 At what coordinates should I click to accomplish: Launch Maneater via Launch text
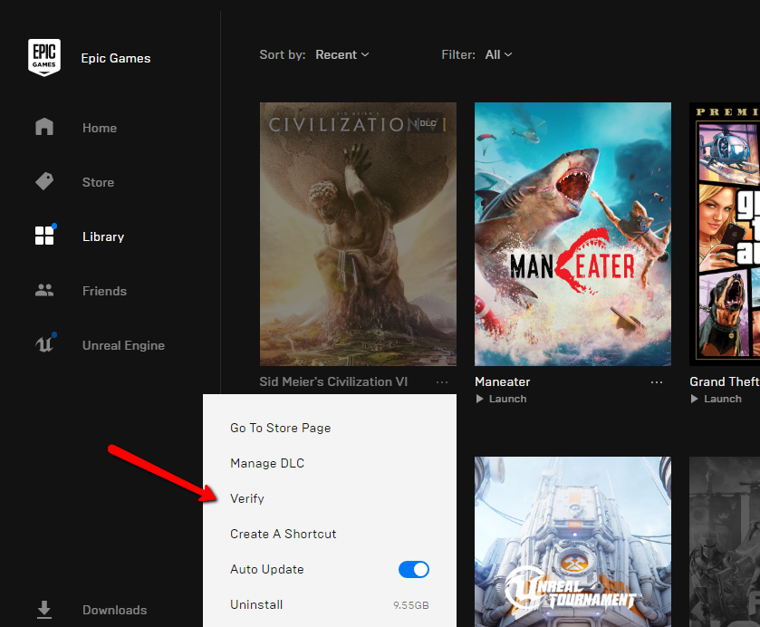pyautogui.click(x=507, y=399)
